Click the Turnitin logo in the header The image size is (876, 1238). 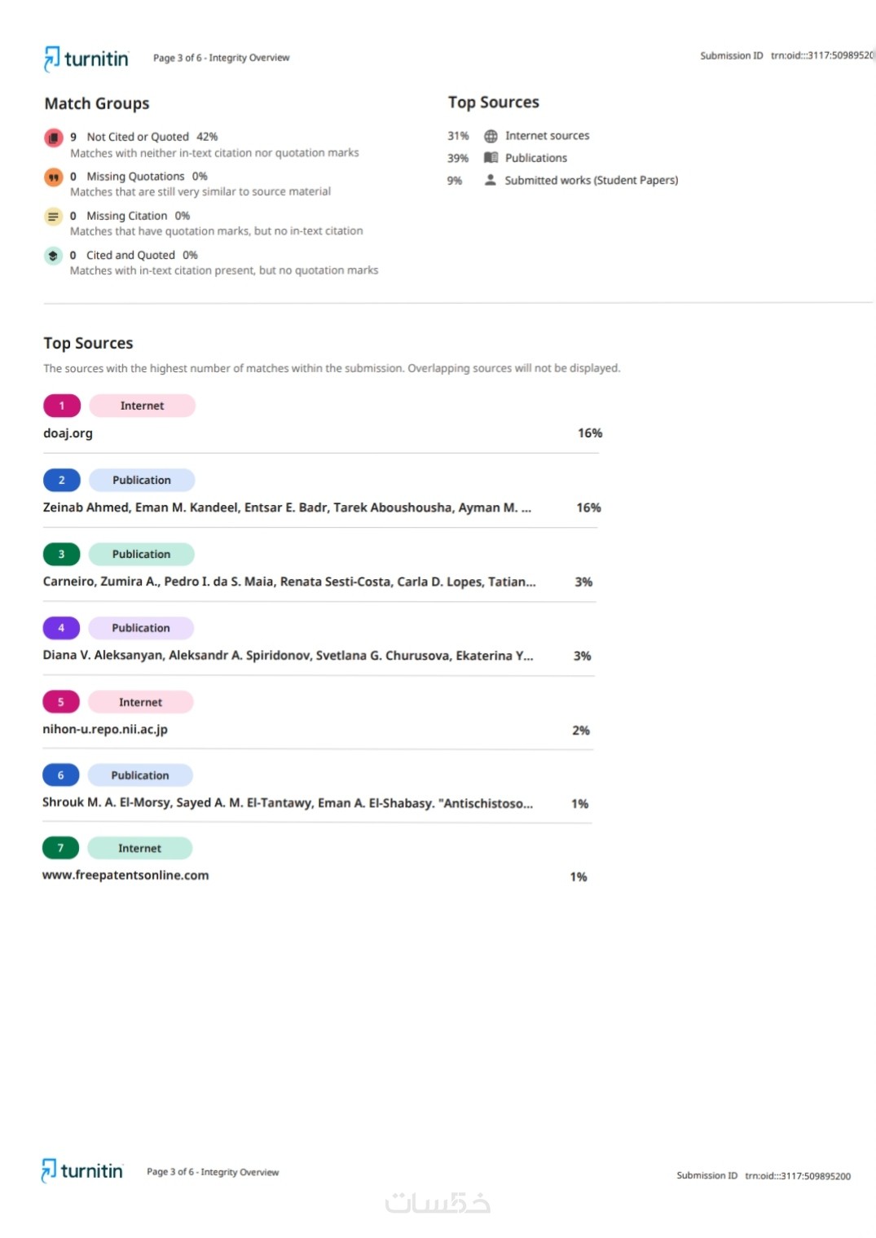(x=86, y=59)
